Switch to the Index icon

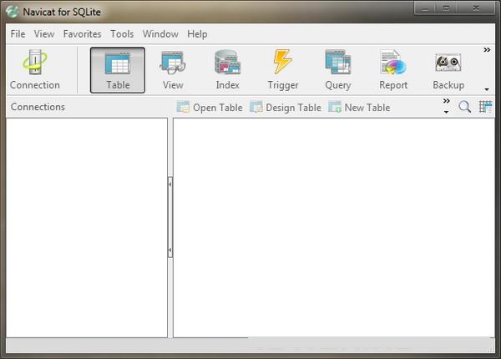(227, 69)
